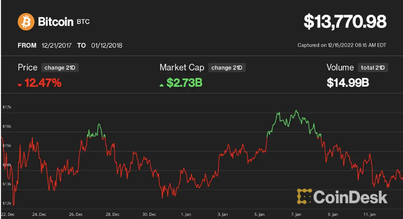Viewport: 403px width, 219px height.
Task: Click the Volume label
Action: [340, 68]
